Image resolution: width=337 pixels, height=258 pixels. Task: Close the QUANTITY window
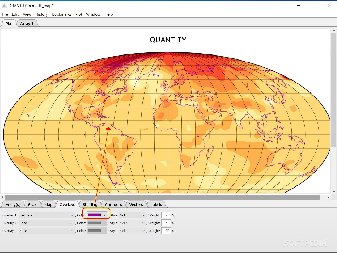(x=329, y=6)
